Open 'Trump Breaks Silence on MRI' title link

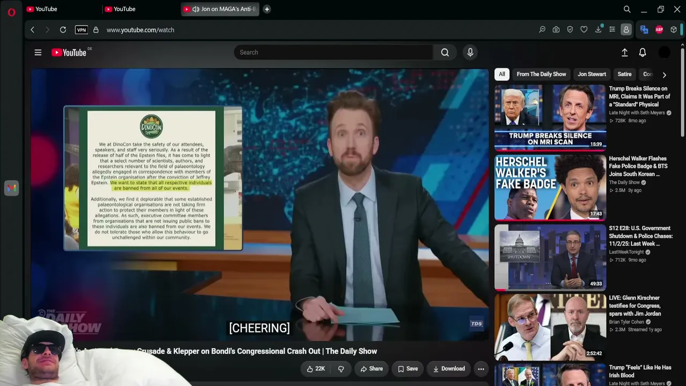pyautogui.click(x=639, y=96)
